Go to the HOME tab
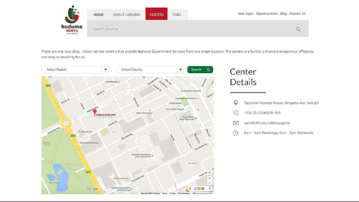 (x=98, y=15)
